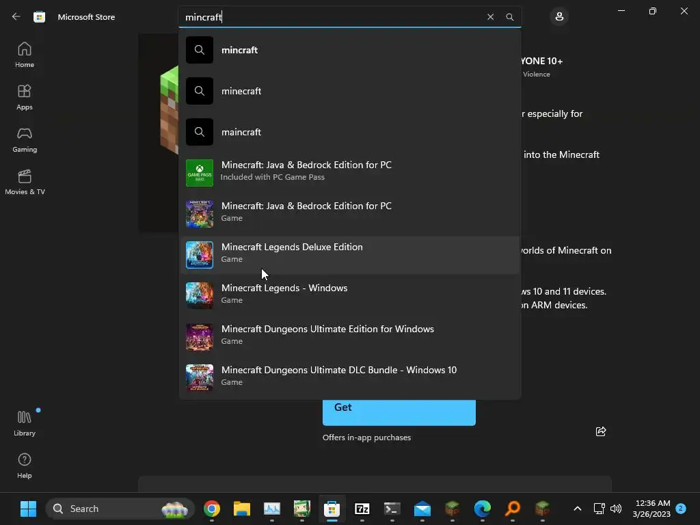Open the performance monitor taskbar icon

(272, 509)
